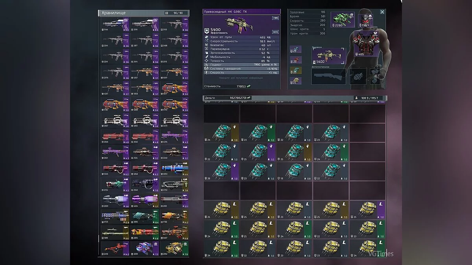472x265 pixels.
Task: Click the Деньги money field
Action: 228,98
